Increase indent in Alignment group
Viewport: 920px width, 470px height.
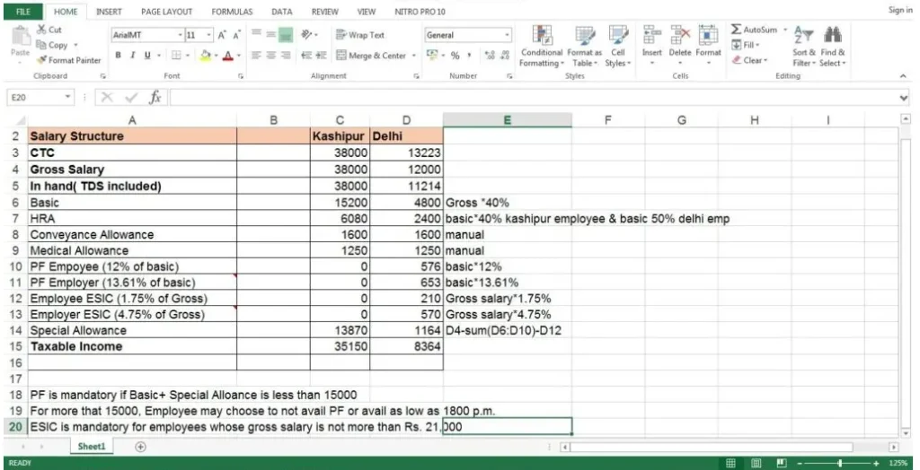[x=321, y=55]
